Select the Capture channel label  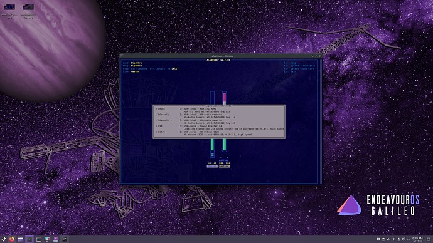pyautogui.click(x=224, y=166)
